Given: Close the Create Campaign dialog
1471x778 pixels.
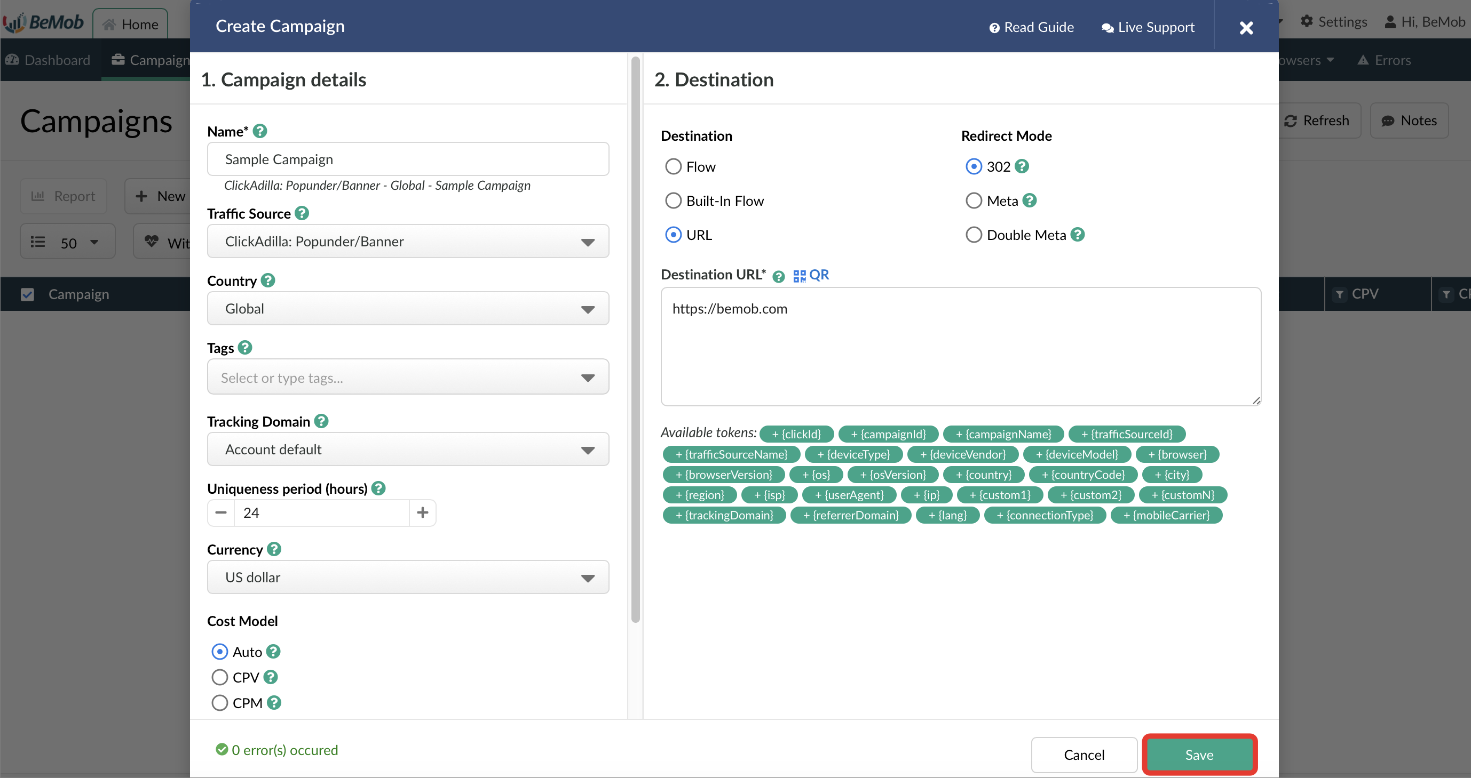Looking at the screenshot, I should [x=1247, y=27].
